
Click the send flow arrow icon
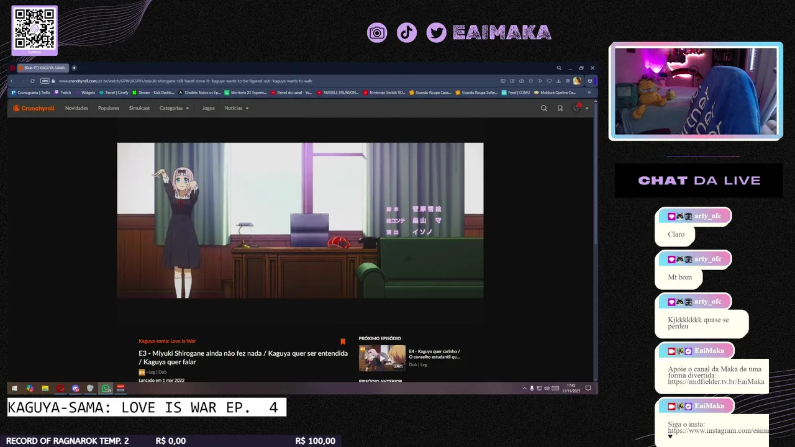tap(540, 81)
